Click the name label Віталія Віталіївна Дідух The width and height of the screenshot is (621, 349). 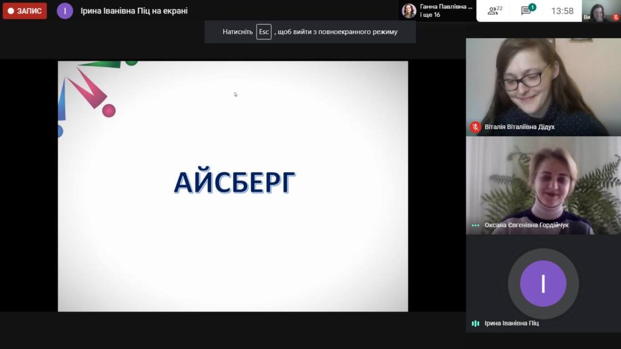519,127
